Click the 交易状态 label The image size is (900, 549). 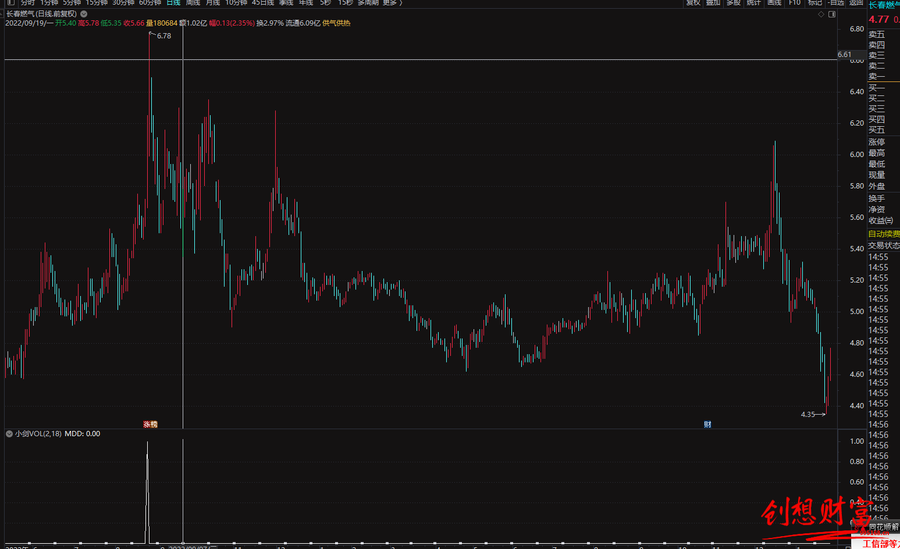tap(884, 245)
